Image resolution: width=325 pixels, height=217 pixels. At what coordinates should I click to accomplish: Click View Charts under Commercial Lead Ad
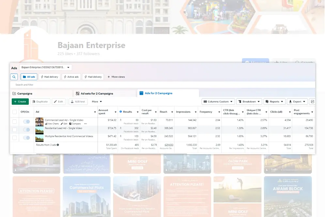click(x=52, y=124)
